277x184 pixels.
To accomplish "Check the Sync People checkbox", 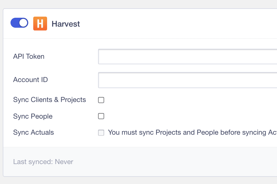I will [101, 116].
